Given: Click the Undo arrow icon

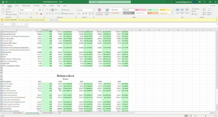Looking at the screenshot, I should point(6,2).
